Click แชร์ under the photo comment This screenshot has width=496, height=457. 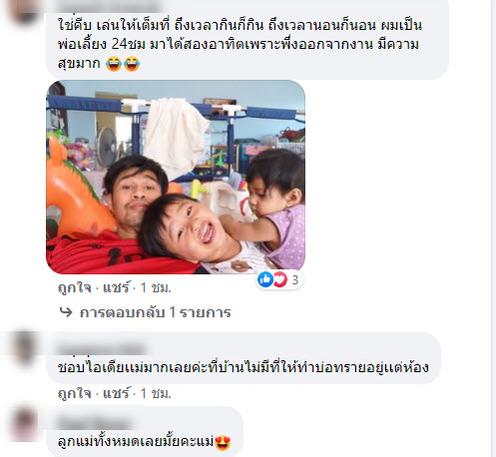(x=116, y=287)
